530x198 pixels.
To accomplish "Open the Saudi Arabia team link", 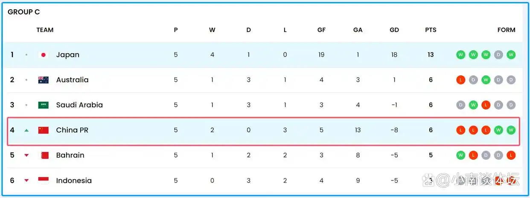I will coord(79,105).
